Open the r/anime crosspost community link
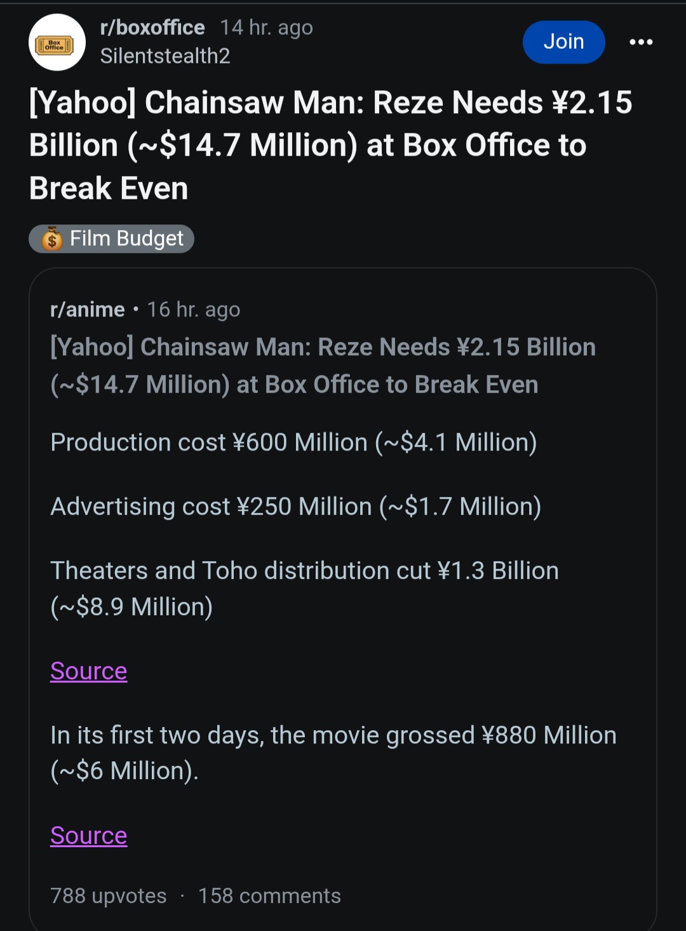 coord(88,309)
